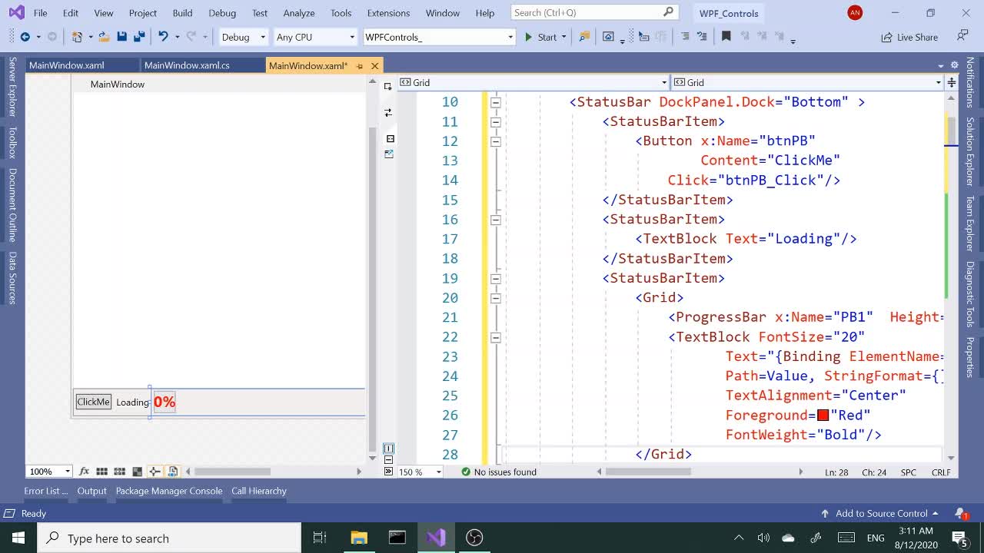Collapse the StatusBar element on line 10

tap(496, 102)
